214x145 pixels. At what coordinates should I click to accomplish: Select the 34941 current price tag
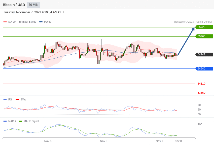(204, 54)
